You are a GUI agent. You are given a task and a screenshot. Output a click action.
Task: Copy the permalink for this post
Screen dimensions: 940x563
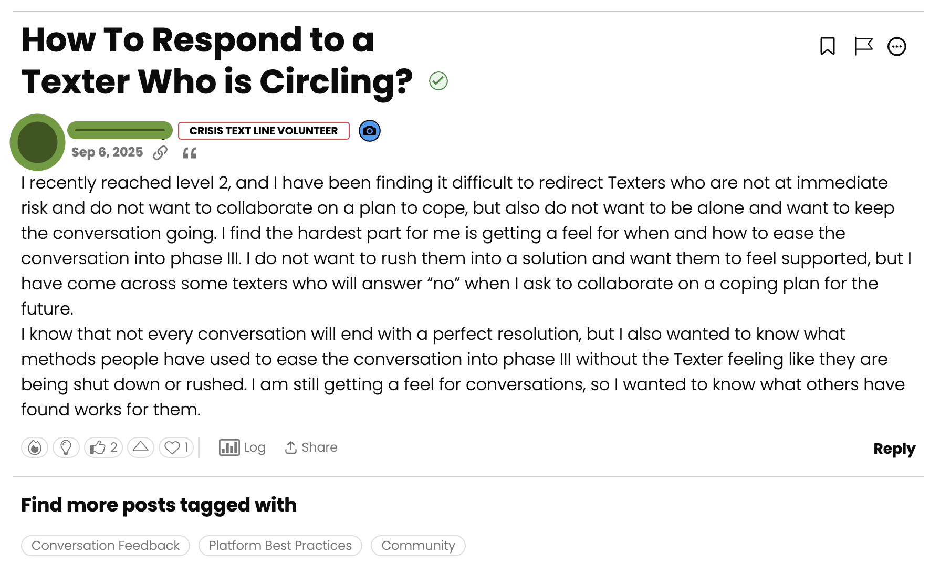tap(160, 152)
